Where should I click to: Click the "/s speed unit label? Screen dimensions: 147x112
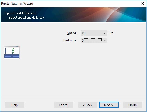coord(111,33)
